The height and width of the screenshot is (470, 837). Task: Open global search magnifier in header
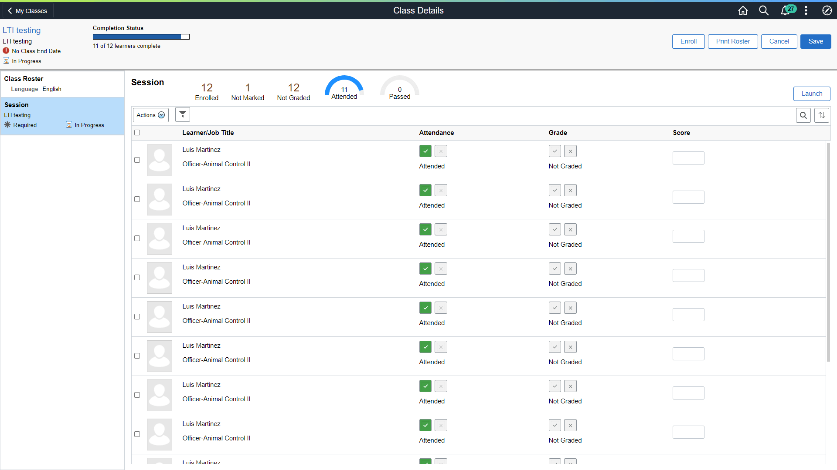(764, 10)
